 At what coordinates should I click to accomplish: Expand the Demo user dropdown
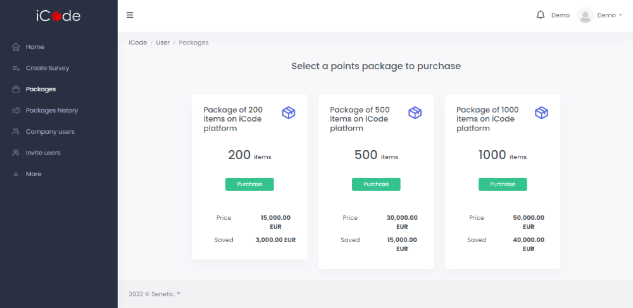[610, 15]
